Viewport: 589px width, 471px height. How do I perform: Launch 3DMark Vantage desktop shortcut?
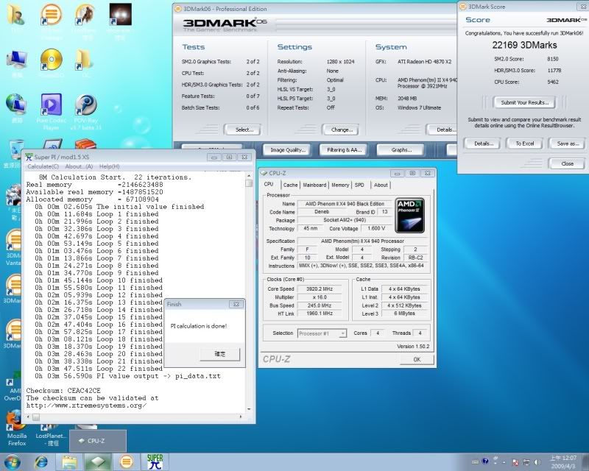[13, 241]
